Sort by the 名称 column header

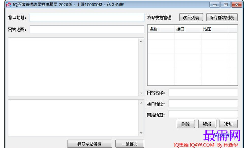click(x=161, y=29)
